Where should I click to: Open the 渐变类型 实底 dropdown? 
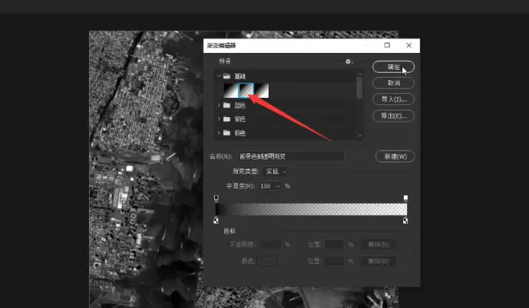pyautogui.click(x=276, y=172)
